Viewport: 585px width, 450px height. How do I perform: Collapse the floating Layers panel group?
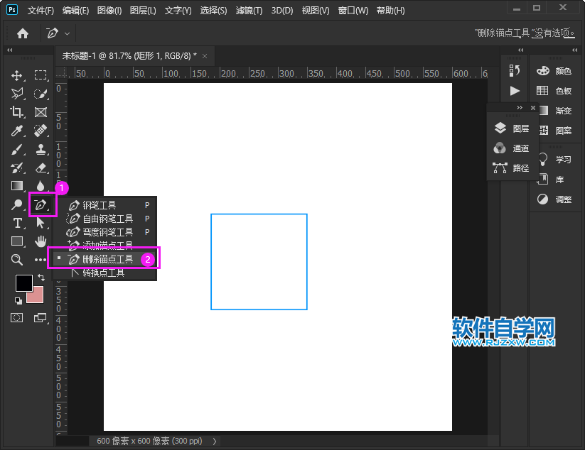click(520, 107)
